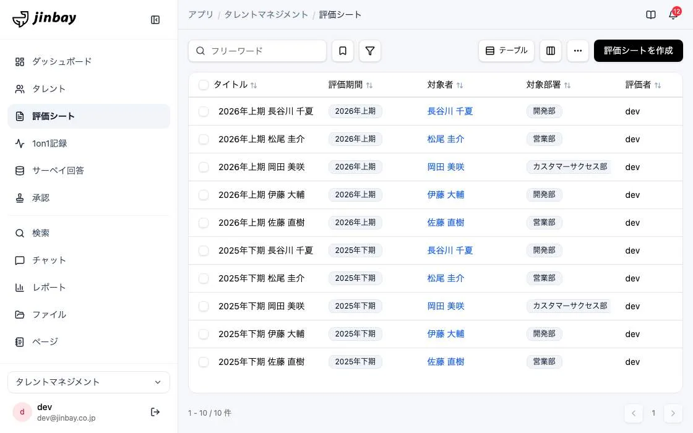Open the テーブル view switcher
This screenshot has width=693, height=433.
[x=506, y=51]
